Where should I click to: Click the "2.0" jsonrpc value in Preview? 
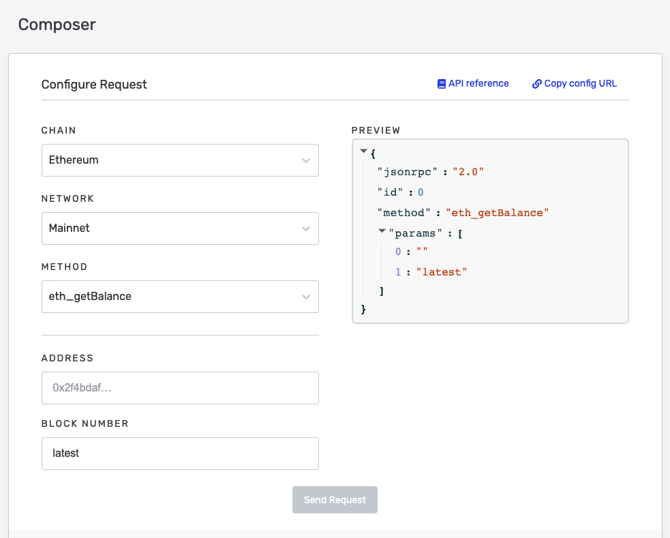coord(468,173)
